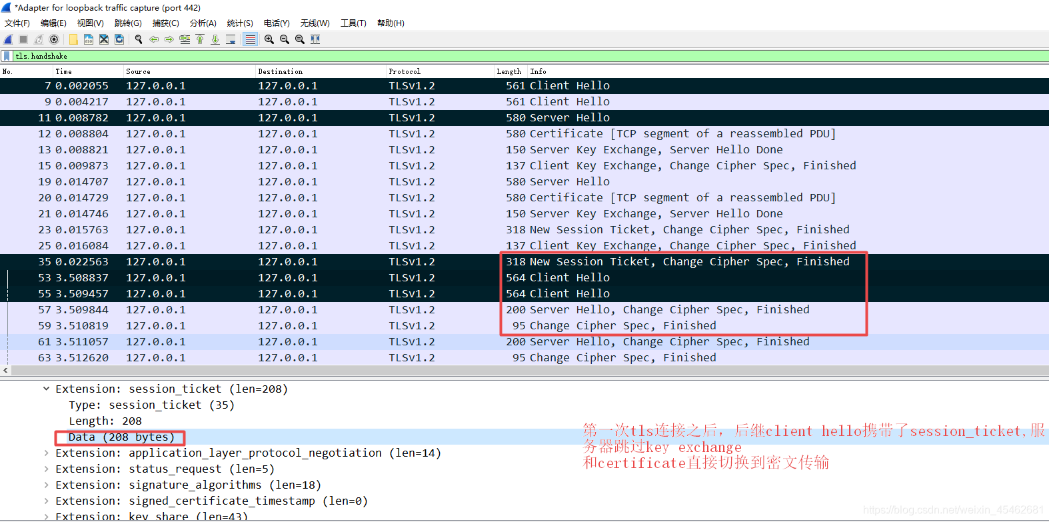Restart the current capture
The height and width of the screenshot is (522, 1049).
pyautogui.click(x=39, y=39)
